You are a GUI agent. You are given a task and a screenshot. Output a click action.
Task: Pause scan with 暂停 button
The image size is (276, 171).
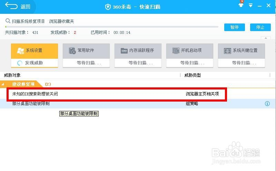click(235, 27)
